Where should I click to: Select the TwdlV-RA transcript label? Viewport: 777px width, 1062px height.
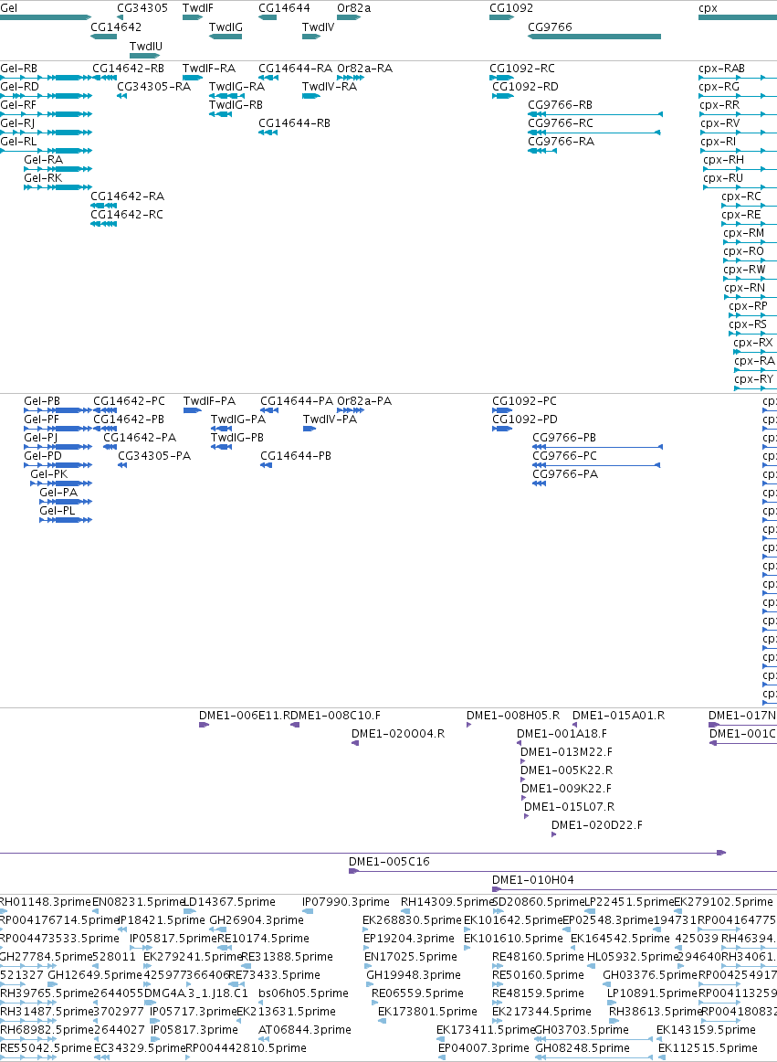pyautogui.click(x=329, y=87)
